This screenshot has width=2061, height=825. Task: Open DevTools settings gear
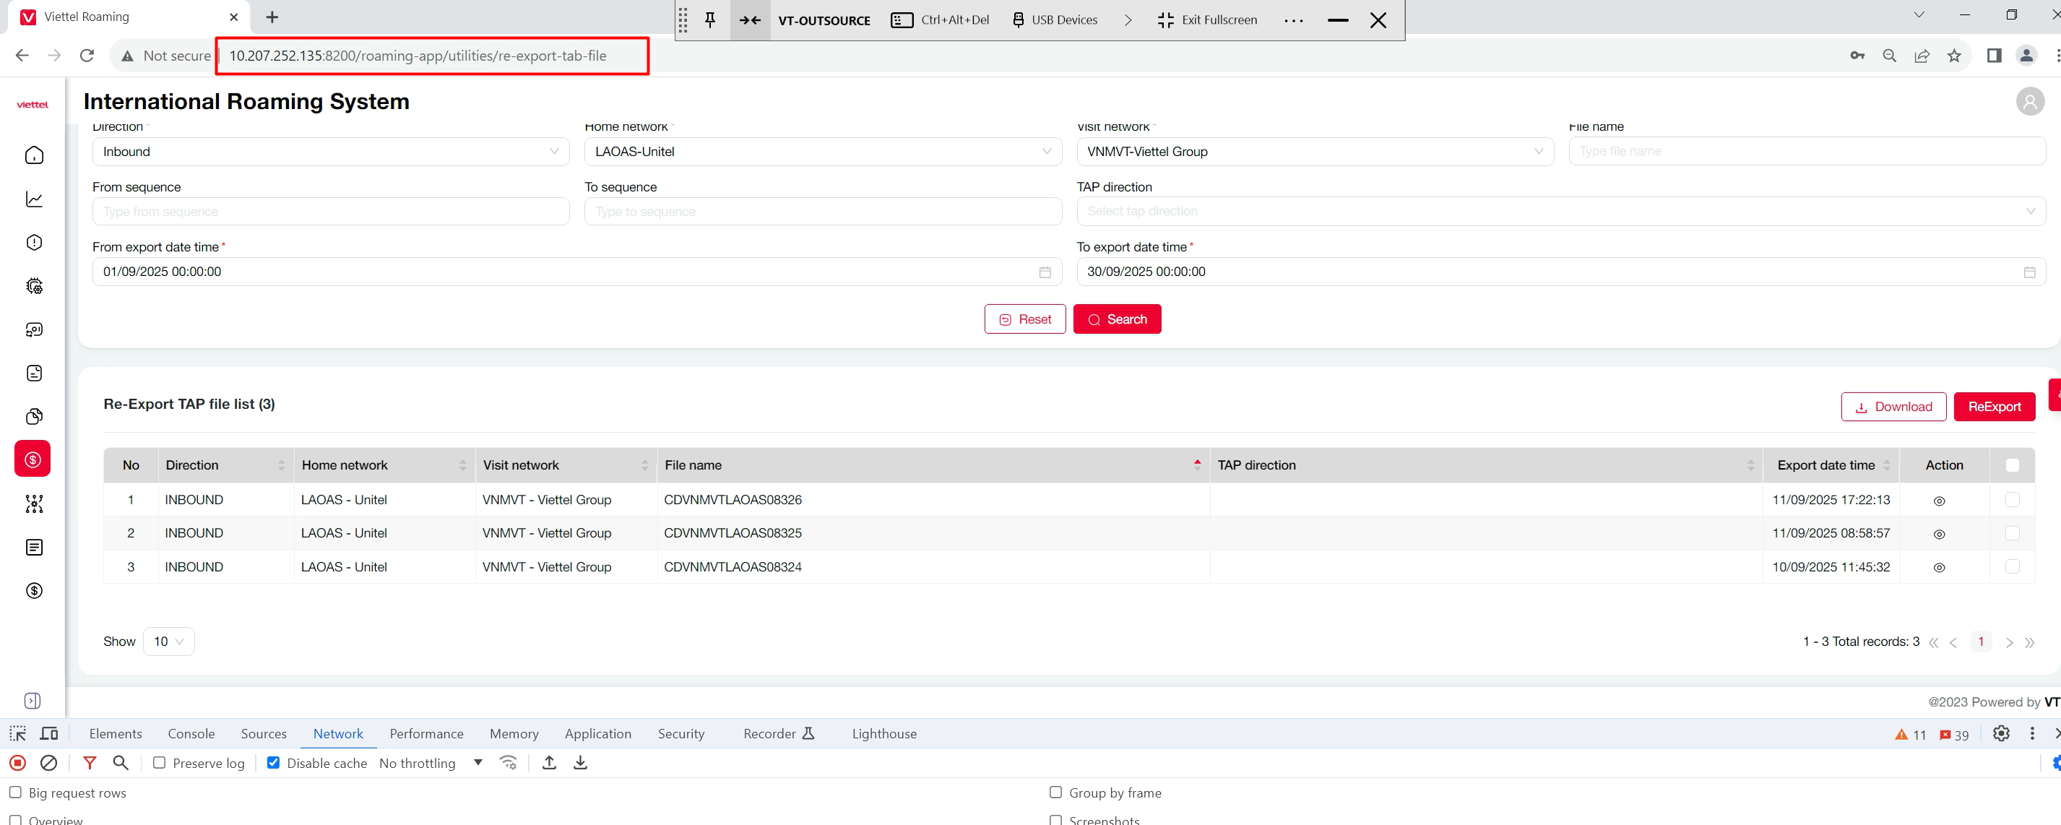click(2001, 733)
